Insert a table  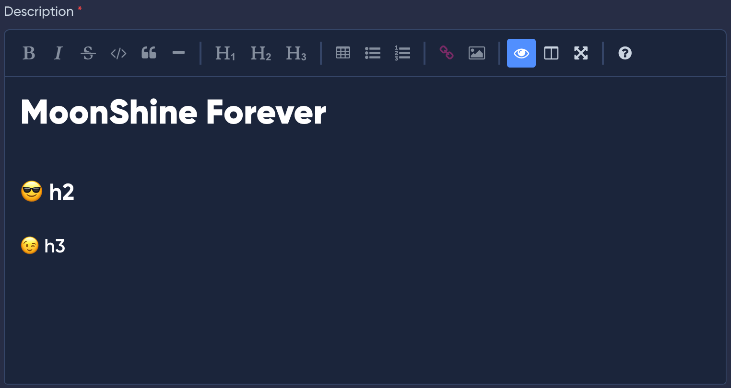(x=343, y=53)
